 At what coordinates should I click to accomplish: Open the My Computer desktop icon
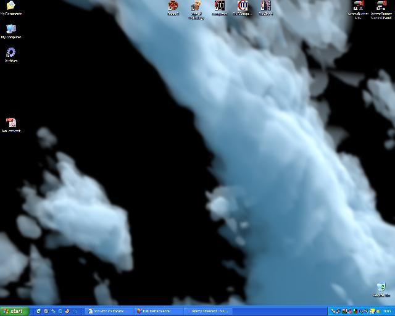point(10,30)
